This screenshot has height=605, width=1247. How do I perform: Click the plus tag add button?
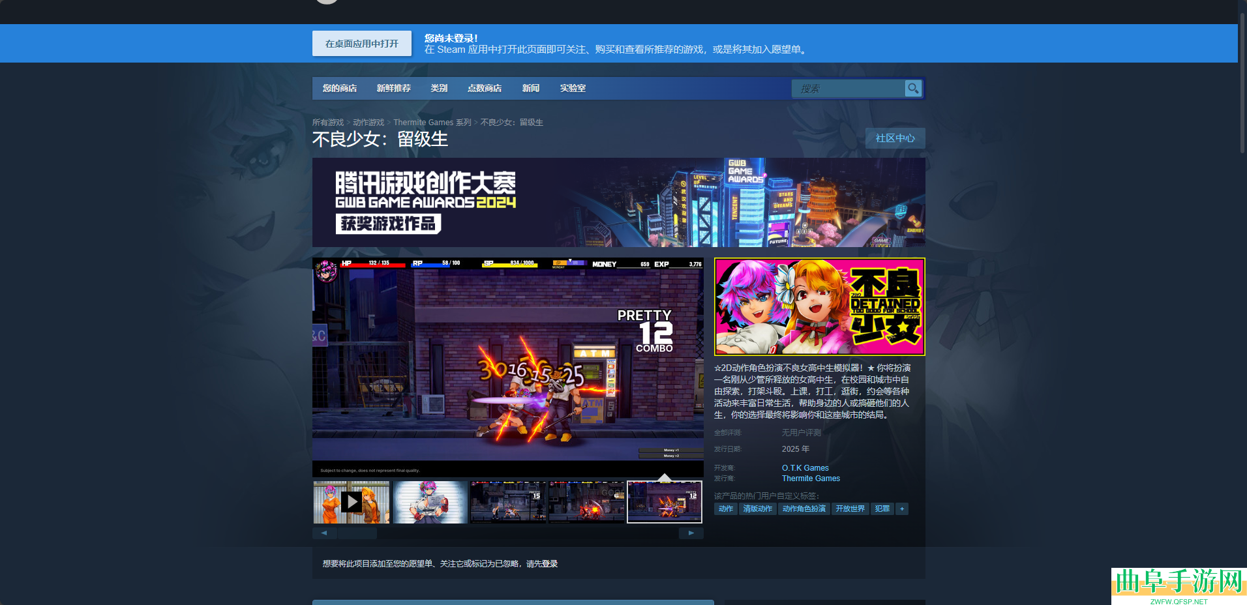pos(902,509)
